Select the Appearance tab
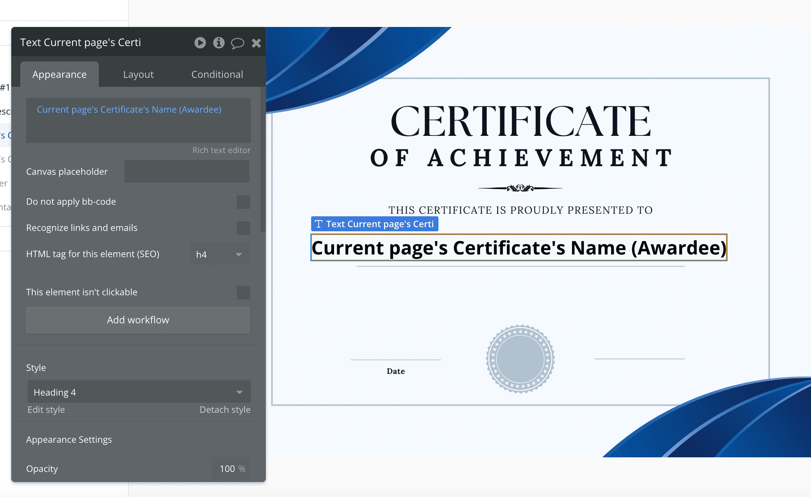 point(60,74)
